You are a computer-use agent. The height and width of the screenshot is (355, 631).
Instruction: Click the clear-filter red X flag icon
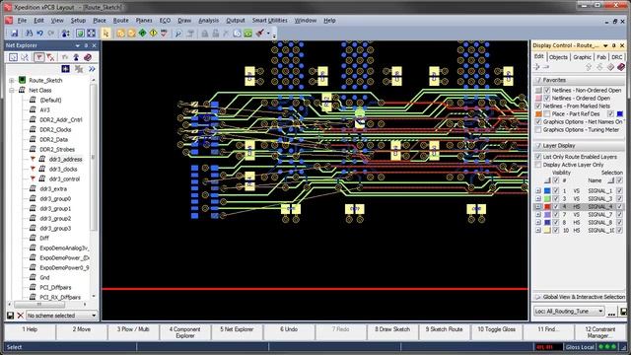50,57
